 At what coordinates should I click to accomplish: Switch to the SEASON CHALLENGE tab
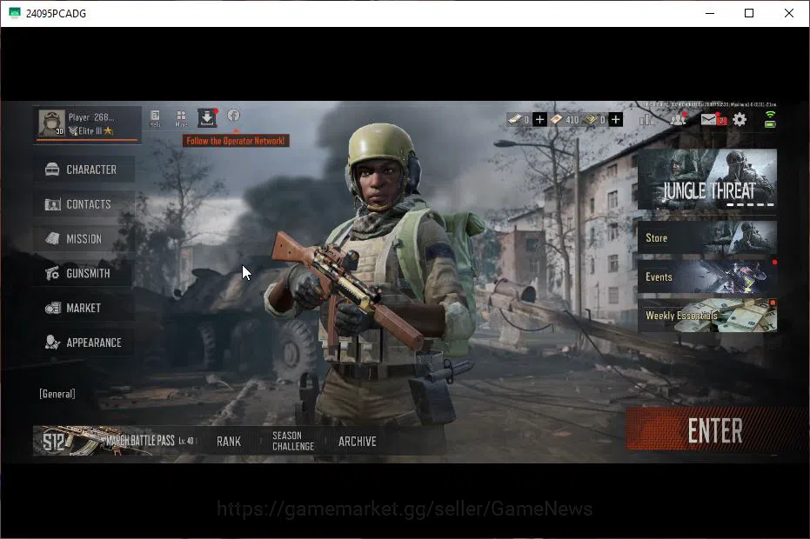click(x=293, y=441)
